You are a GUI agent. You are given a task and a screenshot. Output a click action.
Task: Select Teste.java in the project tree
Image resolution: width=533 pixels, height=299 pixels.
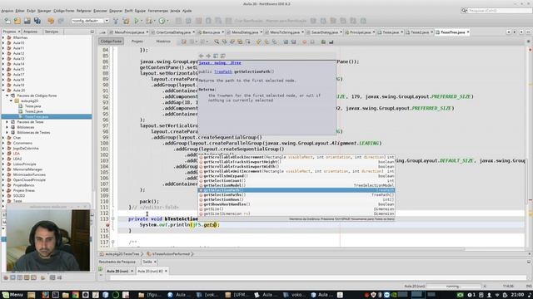coord(32,106)
